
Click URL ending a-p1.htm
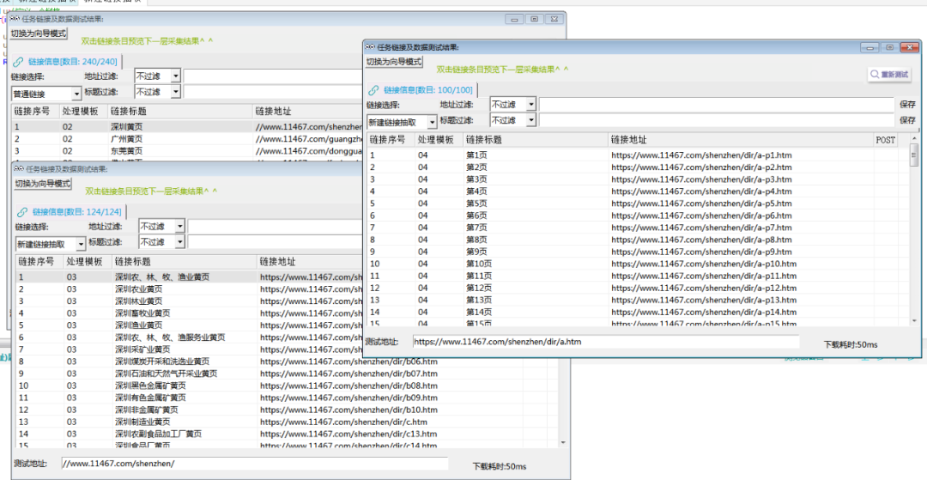point(701,155)
